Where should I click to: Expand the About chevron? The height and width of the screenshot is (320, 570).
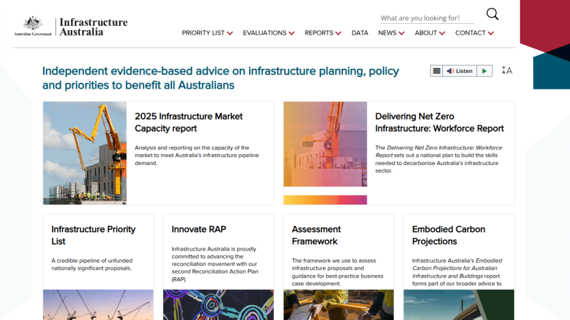[442, 33]
